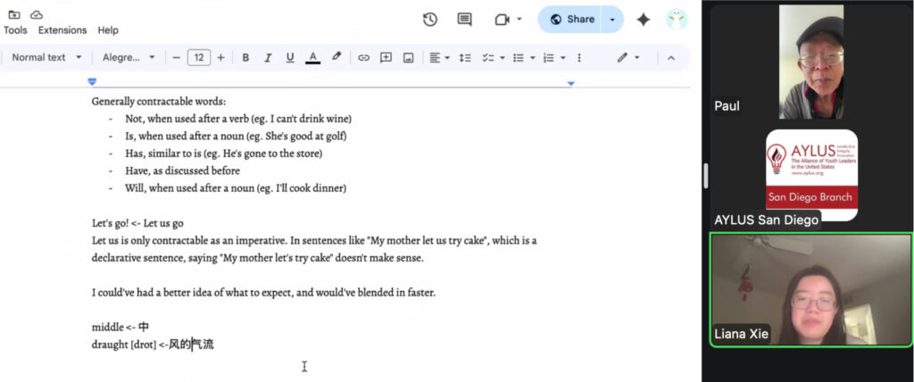Toggle underline formatting
The width and height of the screenshot is (914, 382).
coord(289,57)
